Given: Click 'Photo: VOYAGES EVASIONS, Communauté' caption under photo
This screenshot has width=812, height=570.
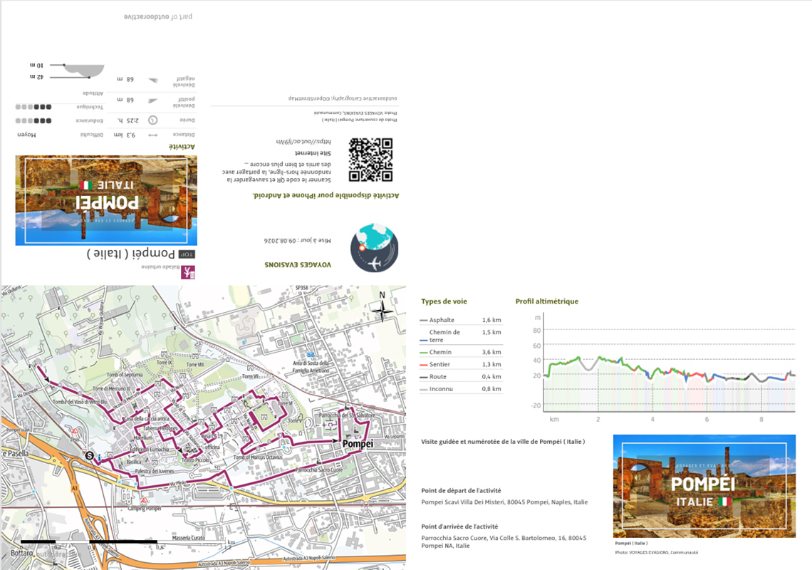Looking at the screenshot, I should point(656,552).
